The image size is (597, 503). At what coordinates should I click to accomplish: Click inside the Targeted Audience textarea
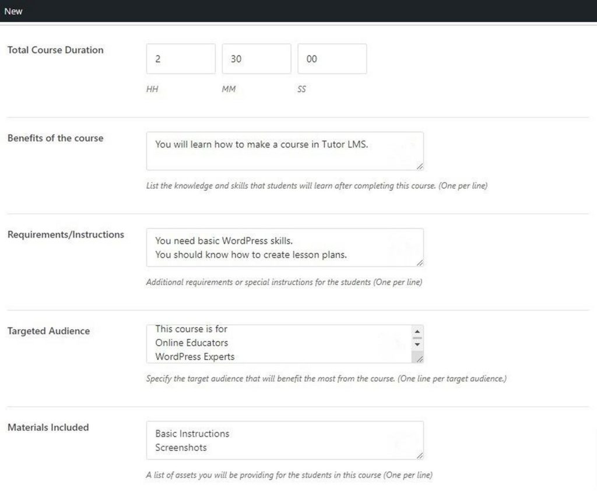280,343
